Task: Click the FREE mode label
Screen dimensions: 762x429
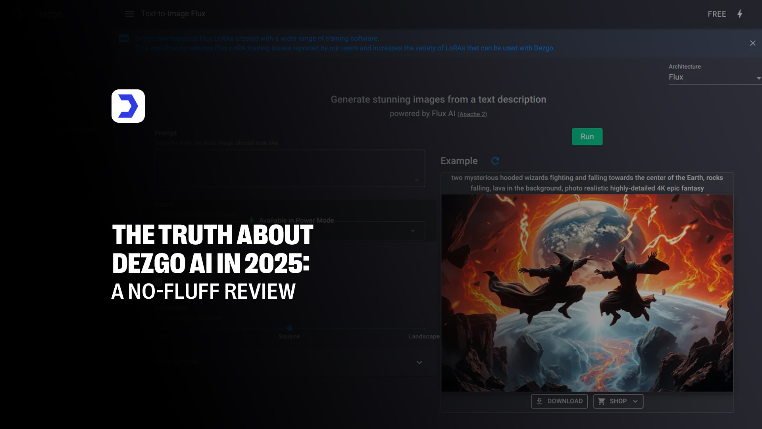Action: point(717,14)
